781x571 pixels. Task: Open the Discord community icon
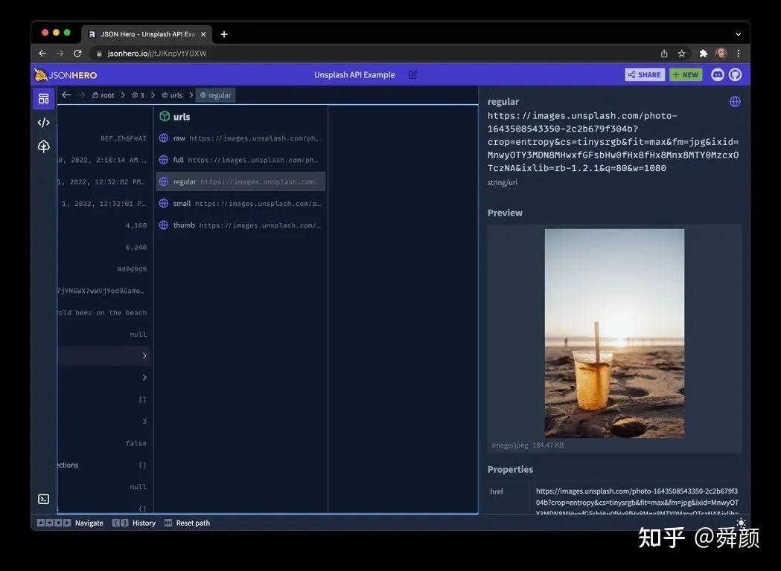(x=717, y=74)
